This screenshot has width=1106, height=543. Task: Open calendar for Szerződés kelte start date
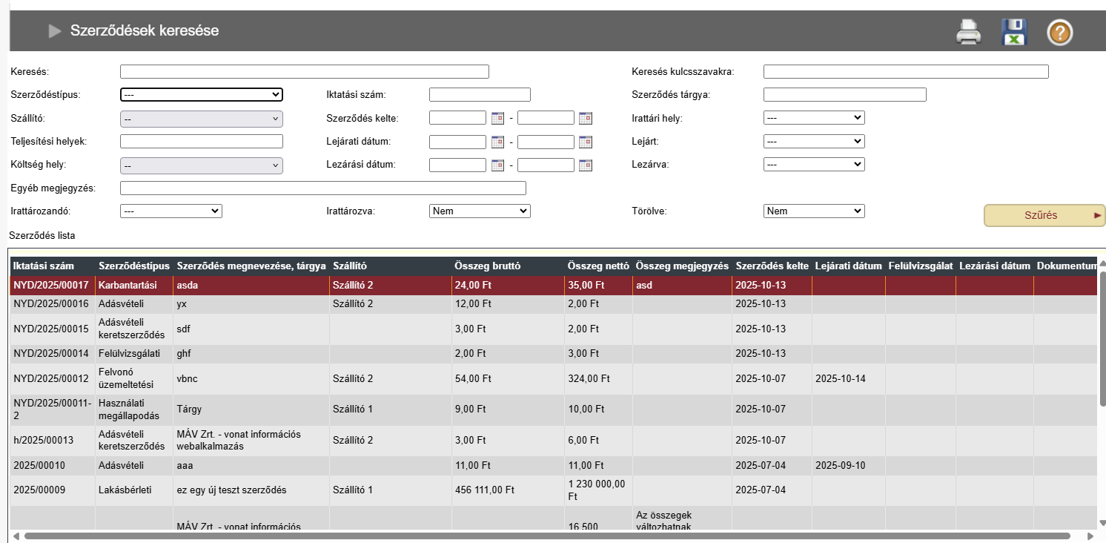click(497, 118)
